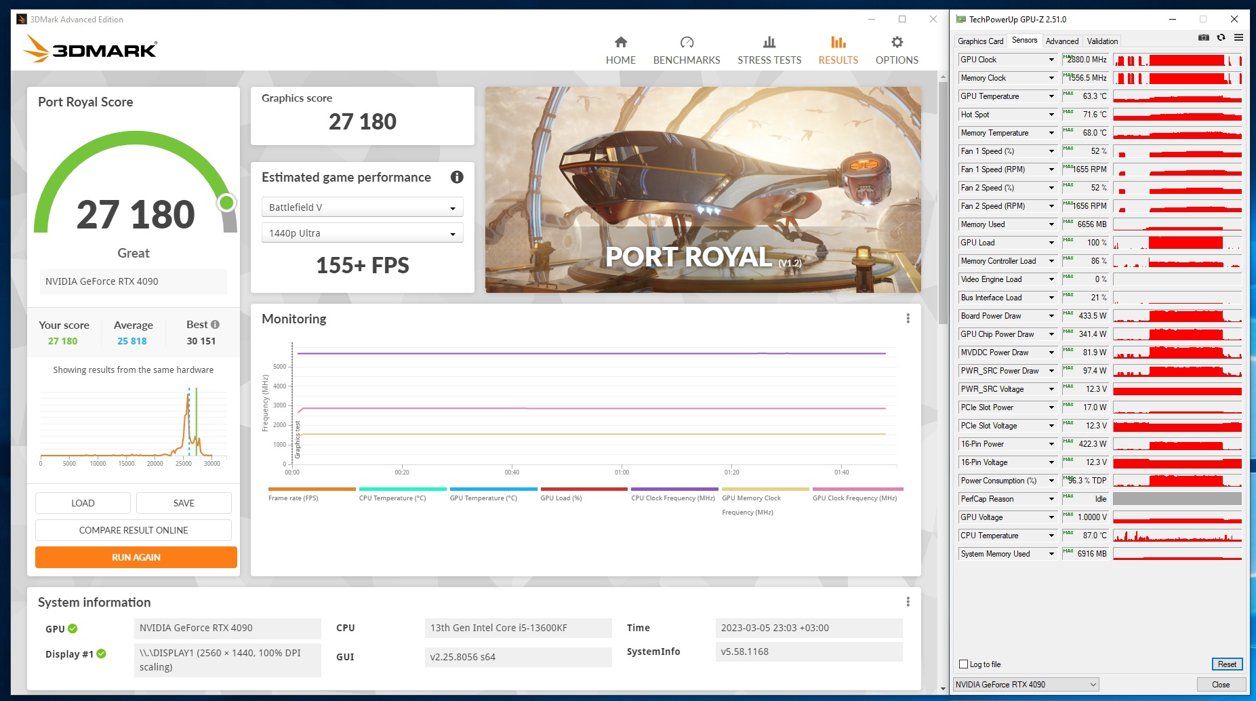
Task: Expand the Fan 1 Speed (RPM) dropdown
Action: point(1051,169)
